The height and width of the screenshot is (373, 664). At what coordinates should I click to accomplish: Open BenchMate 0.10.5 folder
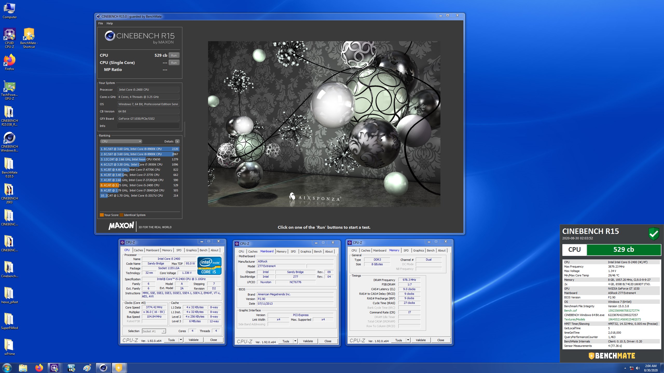point(10,168)
